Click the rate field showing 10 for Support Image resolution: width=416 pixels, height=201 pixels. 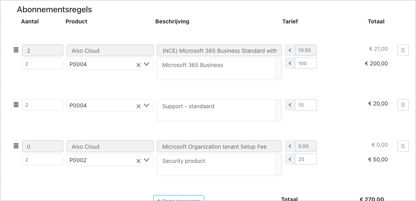coord(306,105)
